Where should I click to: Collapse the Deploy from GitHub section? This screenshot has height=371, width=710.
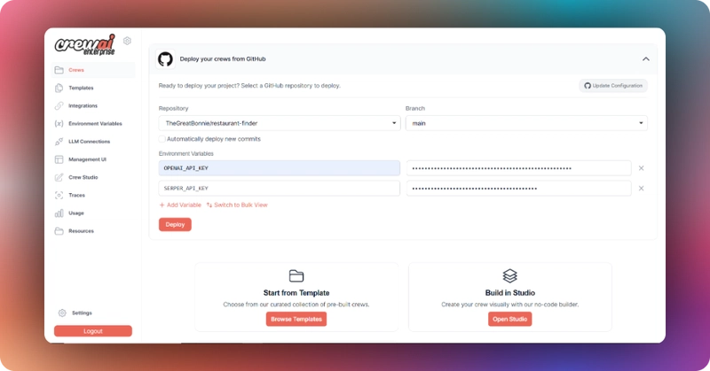pyautogui.click(x=646, y=58)
